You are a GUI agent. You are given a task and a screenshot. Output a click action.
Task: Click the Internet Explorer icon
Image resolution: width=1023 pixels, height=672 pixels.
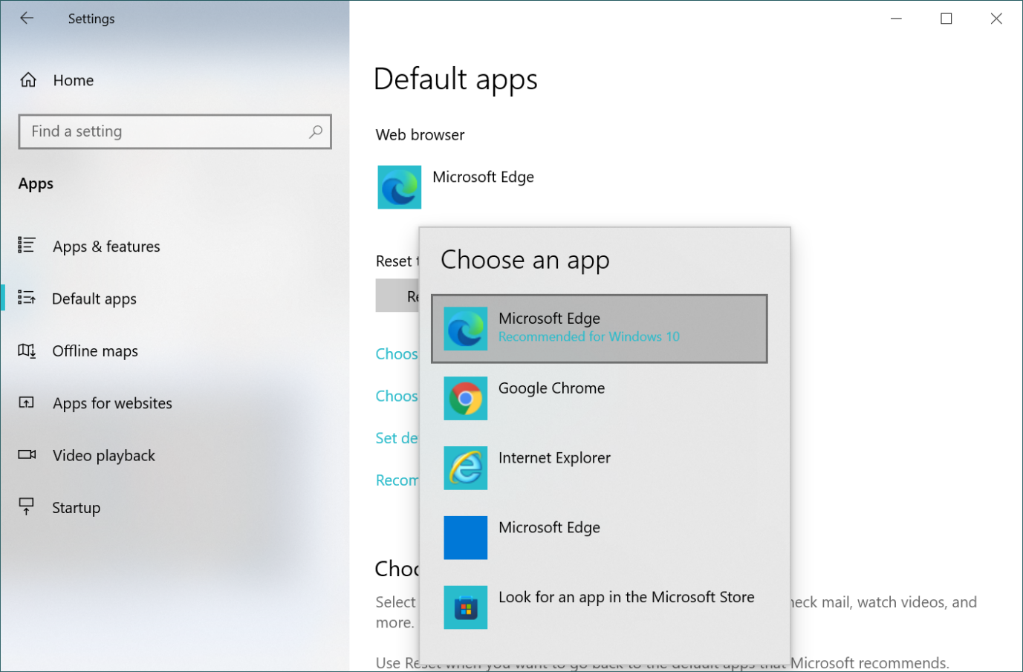466,468
